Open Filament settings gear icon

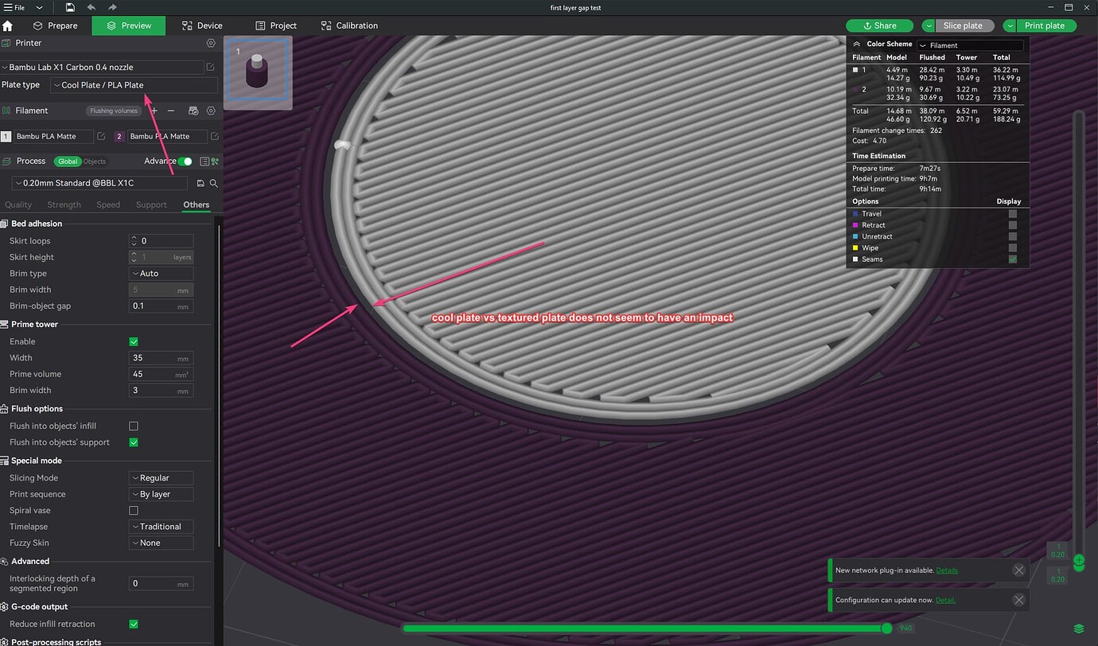tap(211, 111)
